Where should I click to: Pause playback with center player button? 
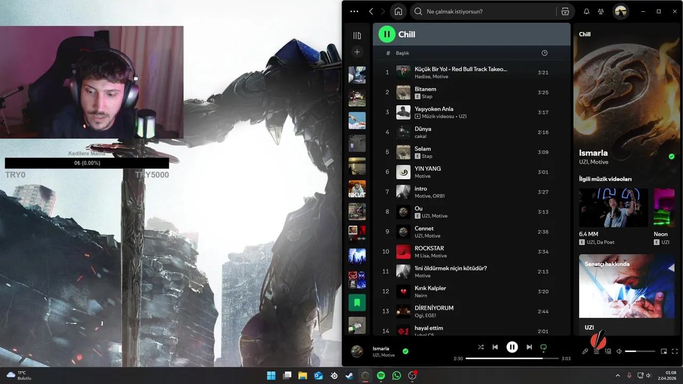[x=512, y=347]
